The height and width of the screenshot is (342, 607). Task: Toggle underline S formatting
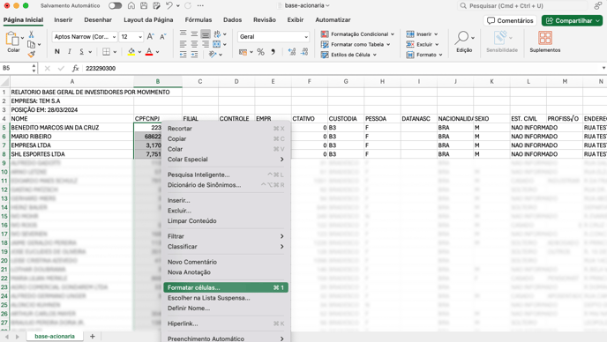point(82,51)
